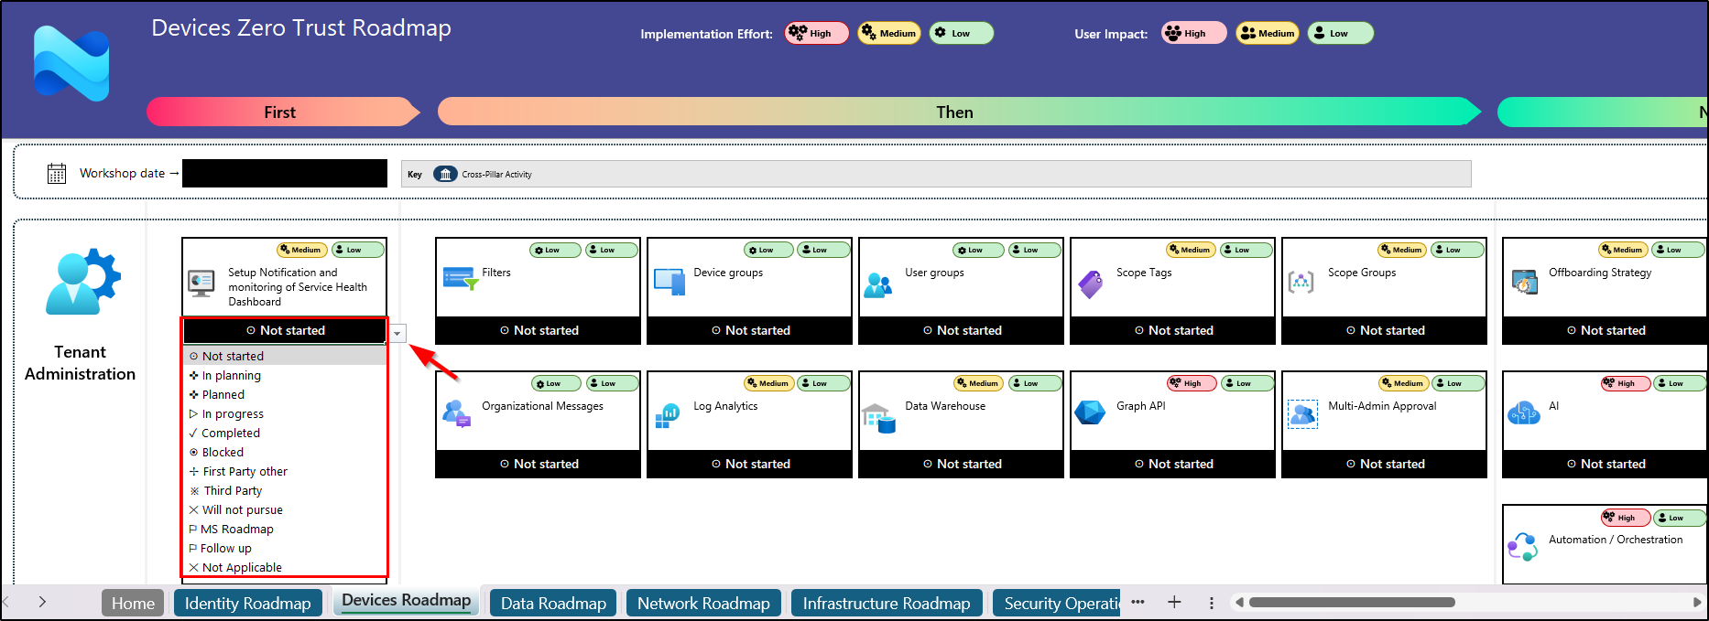This screenshot has height=621, width=1709.
Task: Click the Low User Impact legend badge
Action: coord(1340,33)
